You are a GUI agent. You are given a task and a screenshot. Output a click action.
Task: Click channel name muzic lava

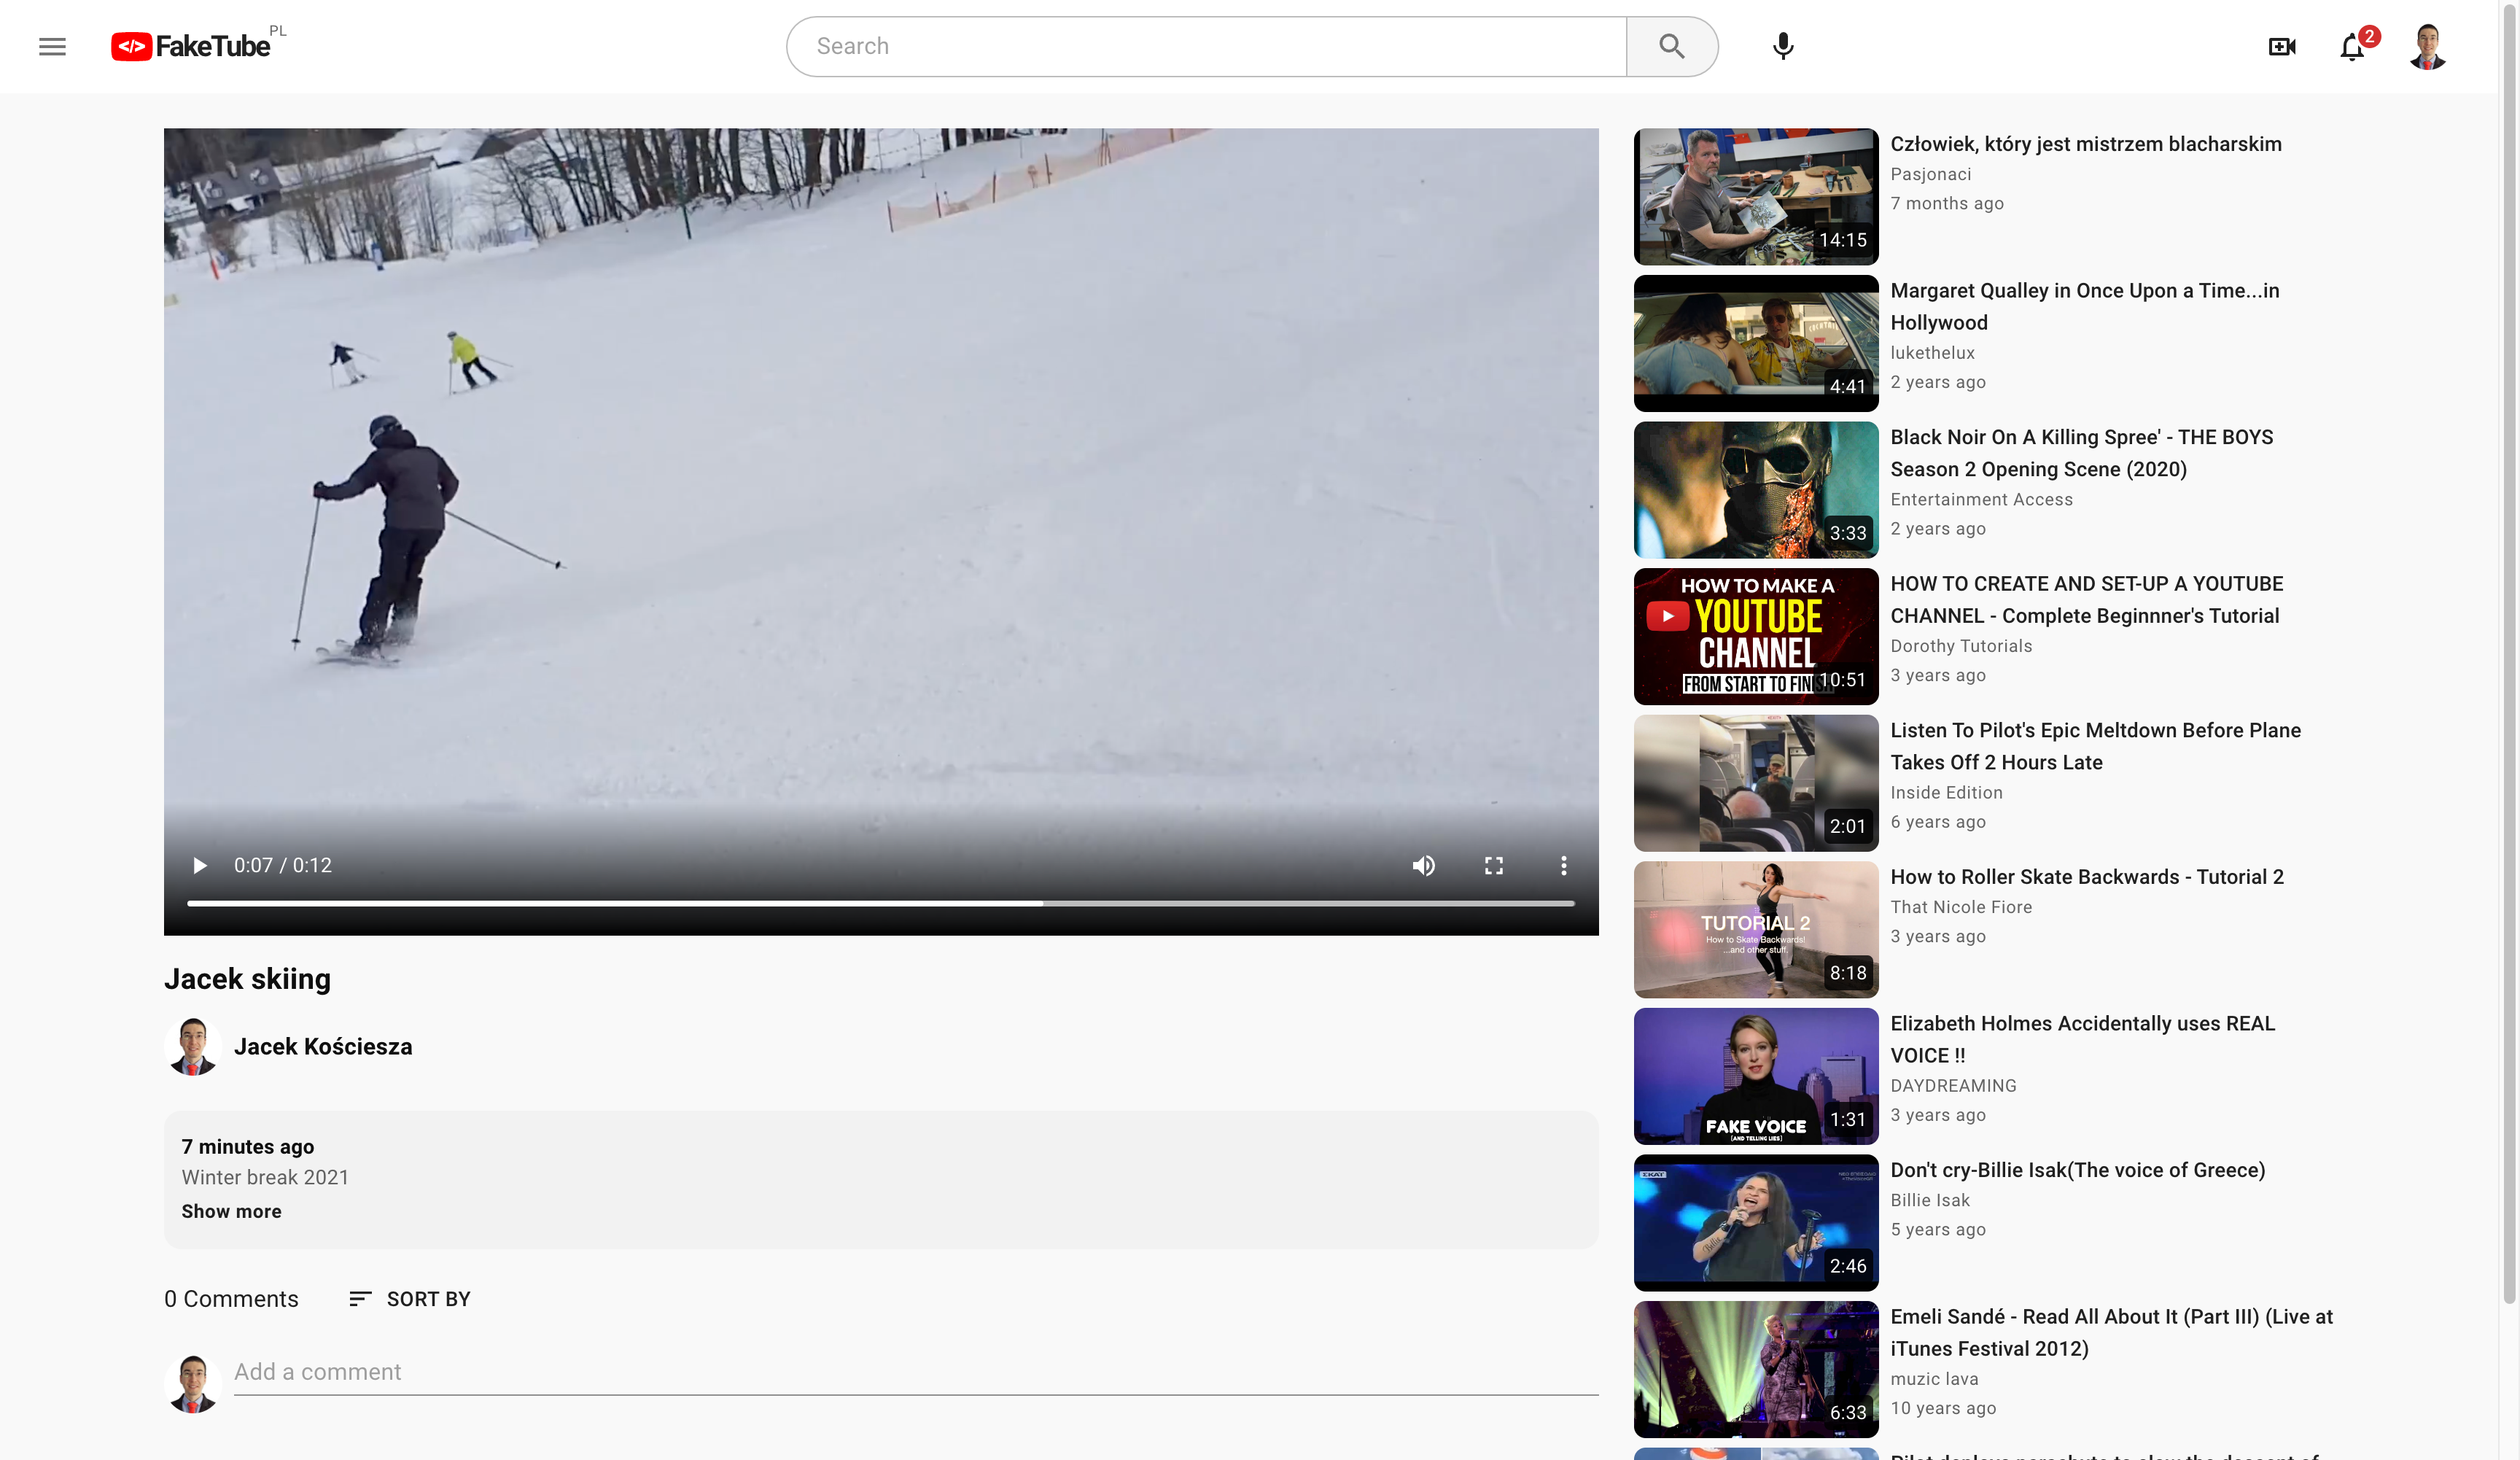[1934, 1379]
